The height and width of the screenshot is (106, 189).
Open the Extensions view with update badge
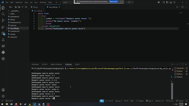(3, 33)
